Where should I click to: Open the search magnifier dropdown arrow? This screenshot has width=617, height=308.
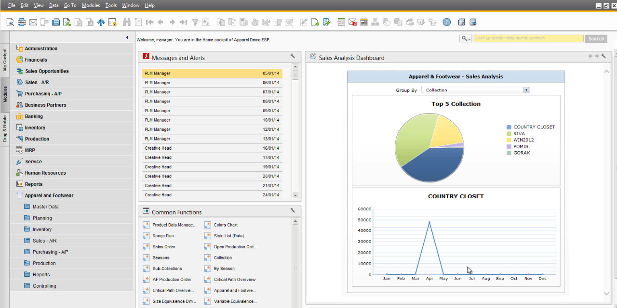pyautogui.click(x=469, y=38)
